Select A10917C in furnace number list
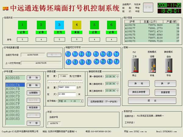The height and width of the screenshot is (137, 183). (13, 93)
